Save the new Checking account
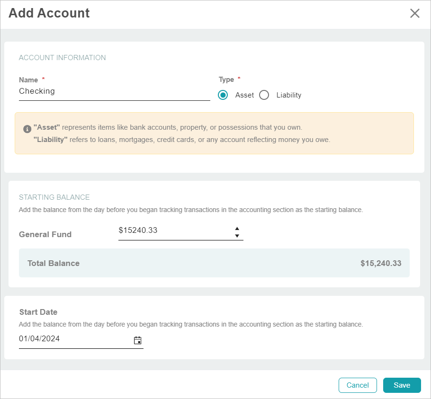 click(x=402, y=385)
